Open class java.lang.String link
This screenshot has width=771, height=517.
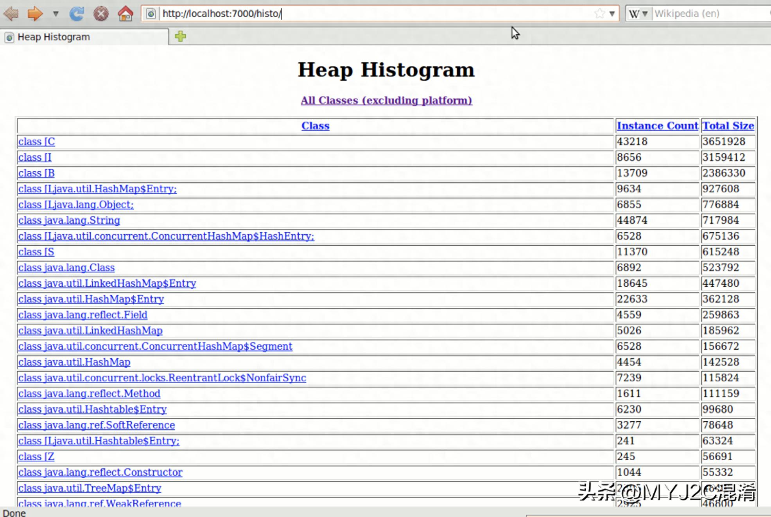(x=69, y=220)
